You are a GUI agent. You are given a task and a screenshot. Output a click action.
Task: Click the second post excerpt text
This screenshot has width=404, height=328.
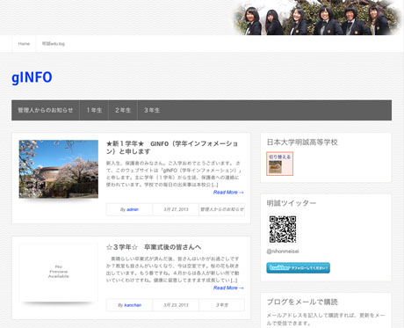pos(173,269)
